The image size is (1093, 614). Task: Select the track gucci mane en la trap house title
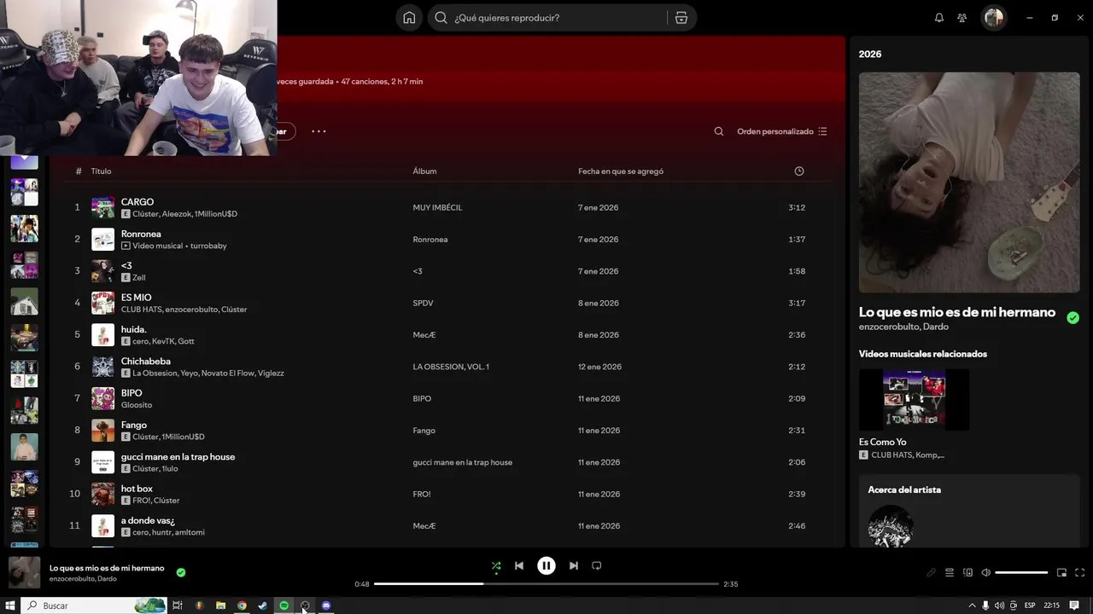(x=178, y=457)
